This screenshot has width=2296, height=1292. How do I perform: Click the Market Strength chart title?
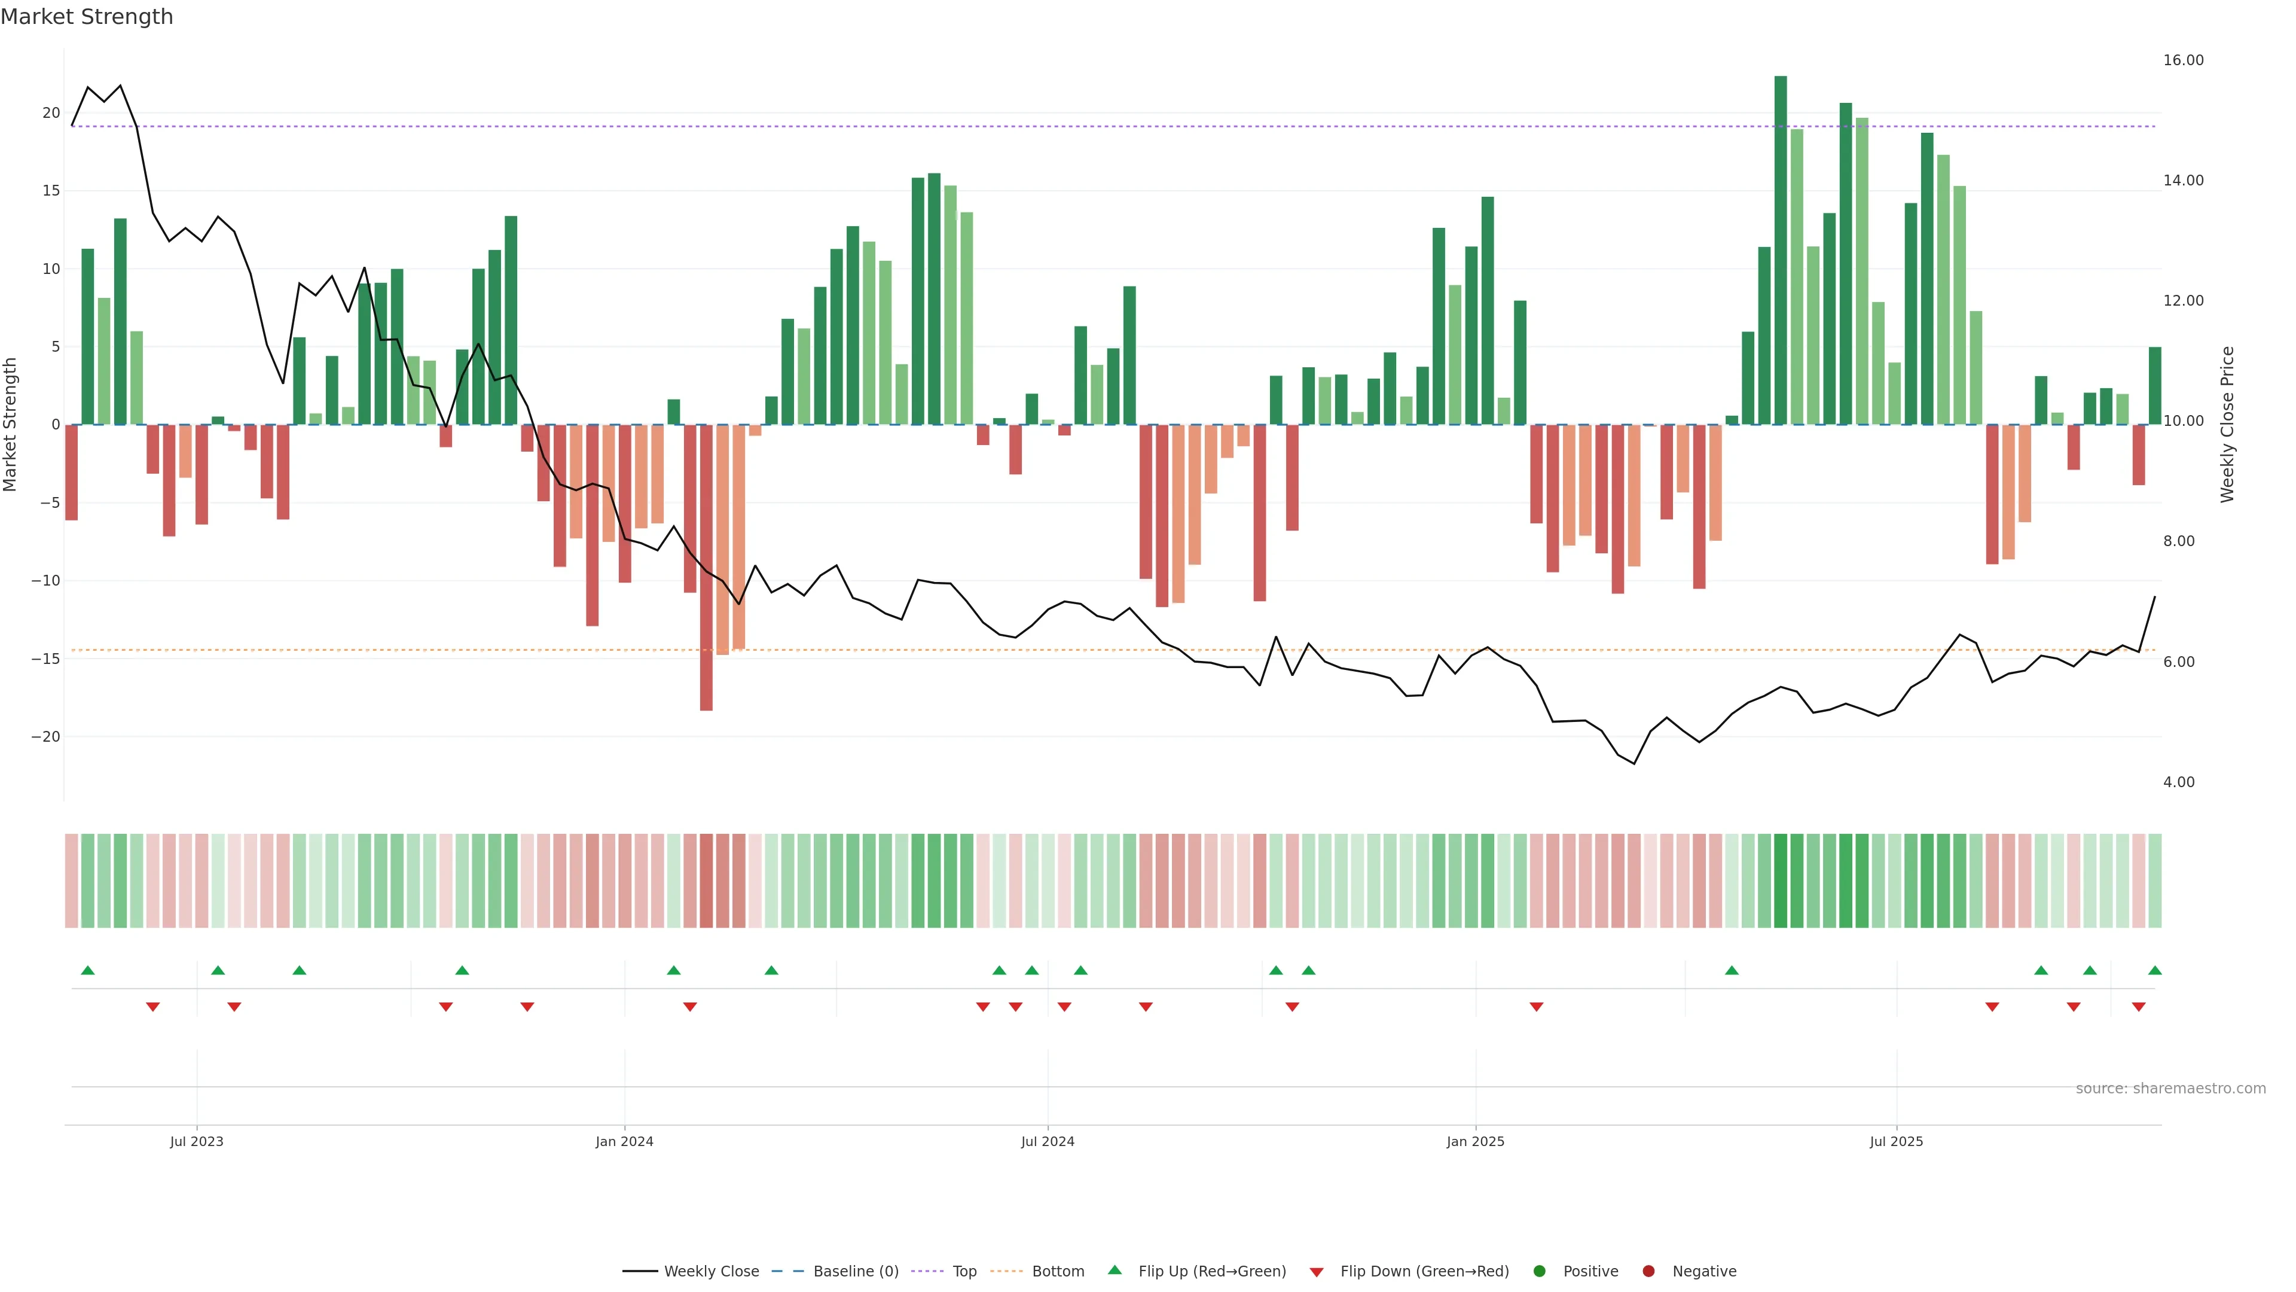(x=87, y=17)
